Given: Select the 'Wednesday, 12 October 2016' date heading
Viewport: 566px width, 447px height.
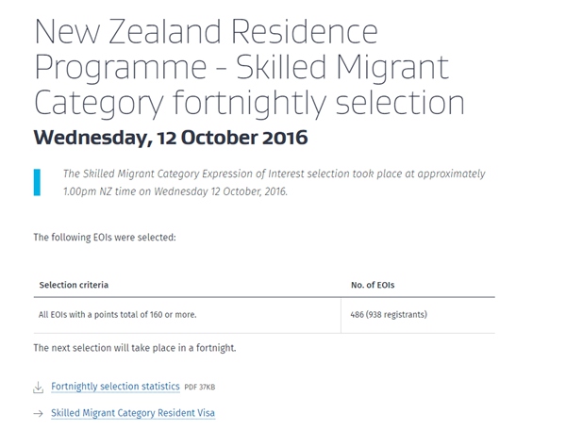Looking at the screenshot, I should pos(170,138).
